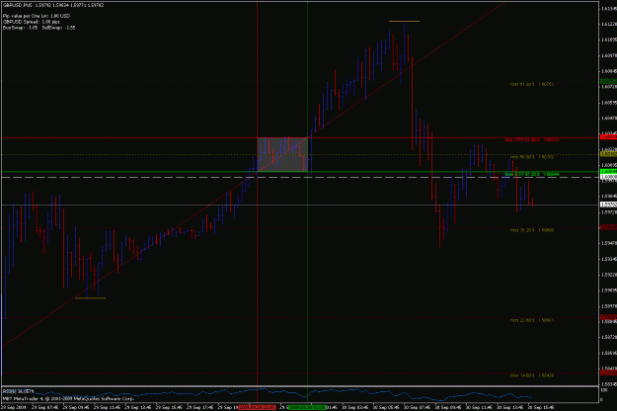Click the 61.80% Fibonacci level label

click(532, 84)
